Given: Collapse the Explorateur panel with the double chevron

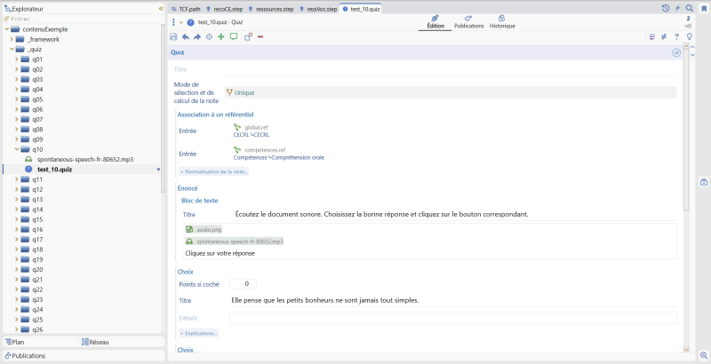Looking at the screenshot, I should 161,9.
